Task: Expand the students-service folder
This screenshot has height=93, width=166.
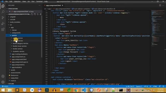Action: tap(18, 51)
